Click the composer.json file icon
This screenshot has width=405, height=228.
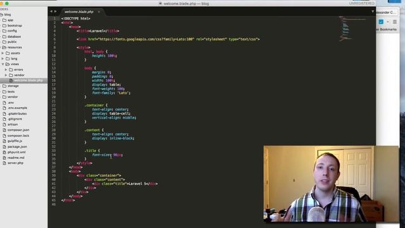click(4, 130)
